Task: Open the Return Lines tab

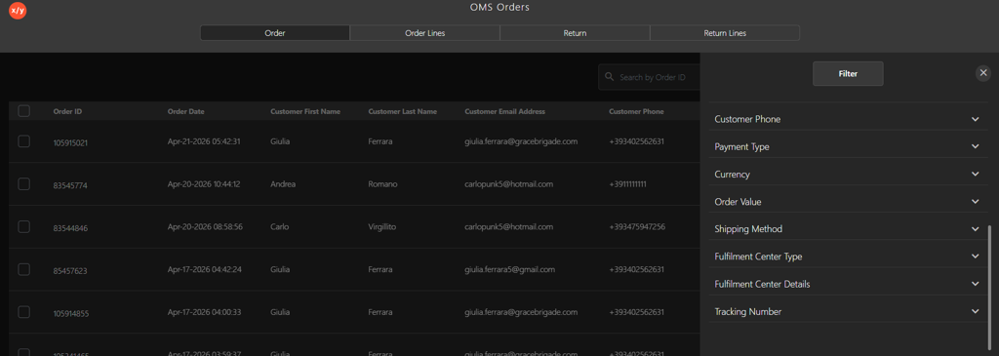Action: 725,33
